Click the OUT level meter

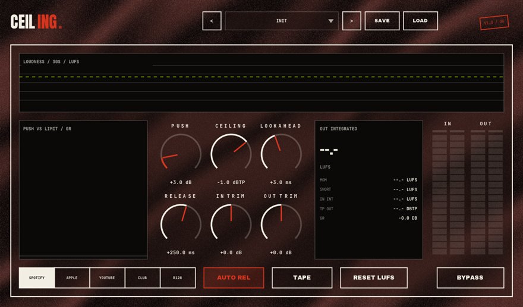(x=487, y=192)
